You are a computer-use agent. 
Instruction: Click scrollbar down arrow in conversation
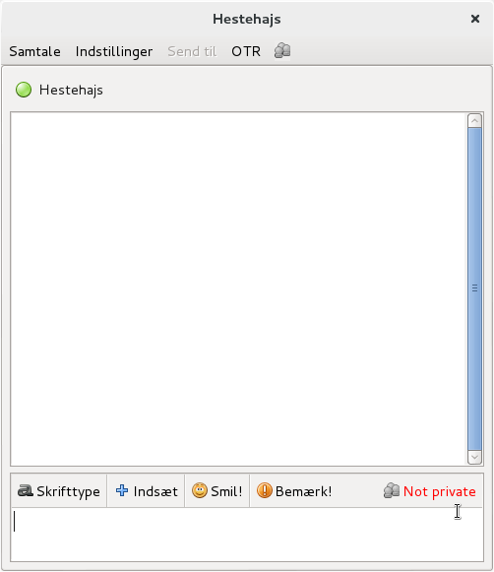point(474,457)
